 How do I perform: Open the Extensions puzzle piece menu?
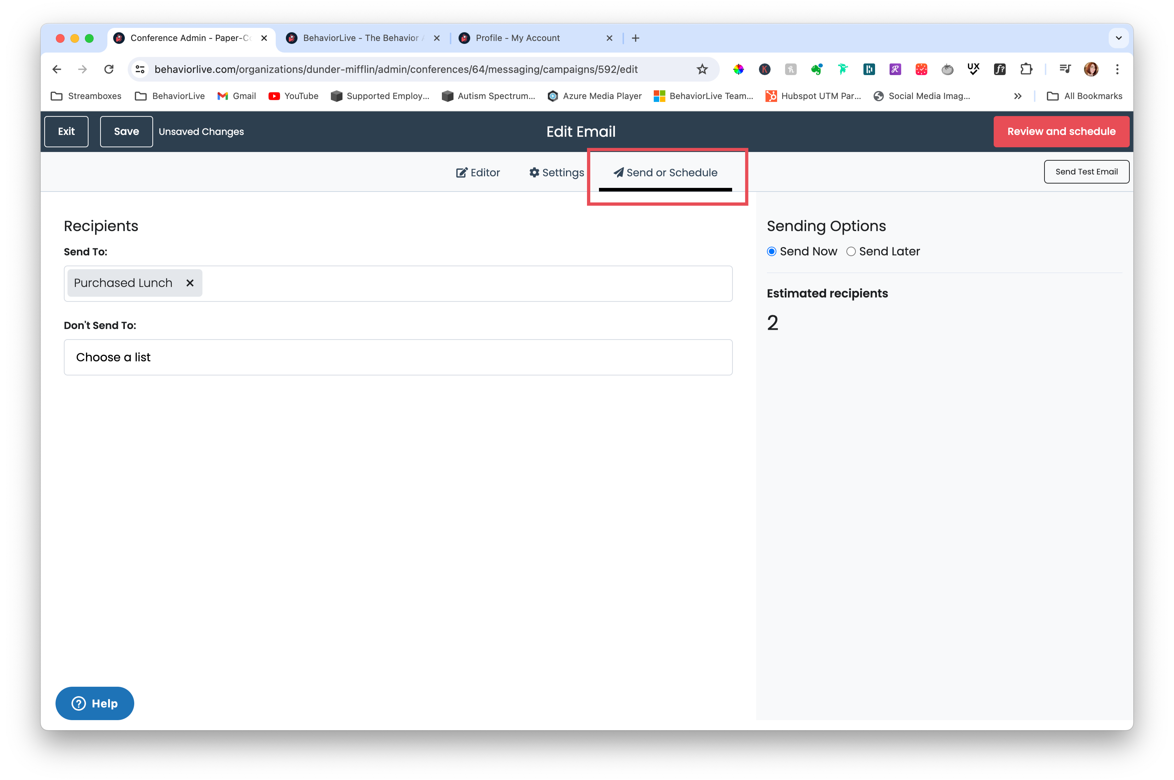(x=1026, y=69)
